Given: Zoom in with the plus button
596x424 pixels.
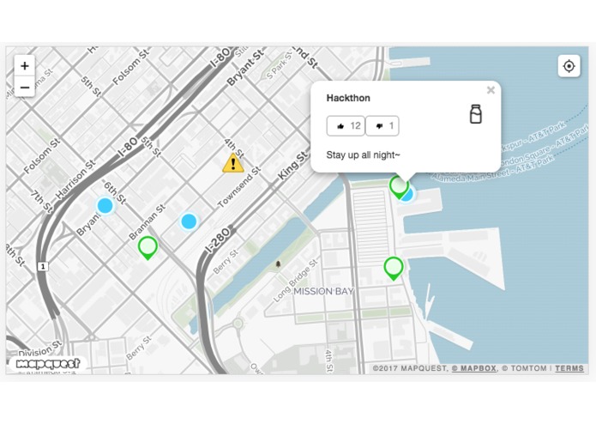Looking at the screenshot, I should 25,66.
